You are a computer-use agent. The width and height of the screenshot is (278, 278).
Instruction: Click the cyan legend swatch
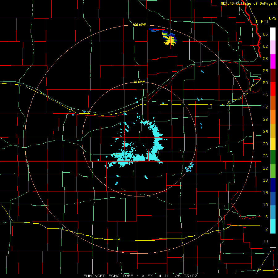coord(273,226)
